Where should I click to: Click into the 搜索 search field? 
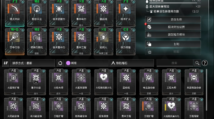(x=175, y=63)
